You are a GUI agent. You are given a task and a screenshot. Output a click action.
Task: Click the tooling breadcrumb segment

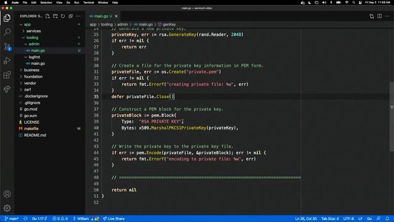point(107,25)
